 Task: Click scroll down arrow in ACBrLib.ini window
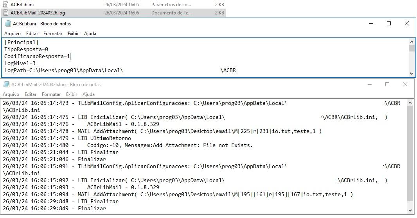[412, 73]
